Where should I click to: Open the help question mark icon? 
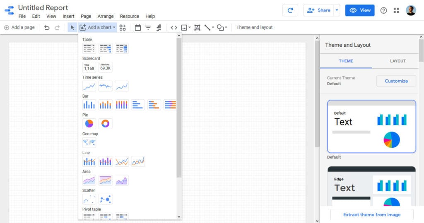(x=383, y=10)
